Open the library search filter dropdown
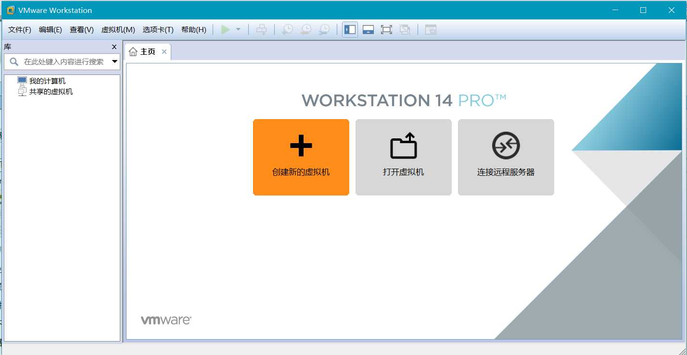Viewport: 687px width, 355px height. pyautogui.click(x=114, y=61)
